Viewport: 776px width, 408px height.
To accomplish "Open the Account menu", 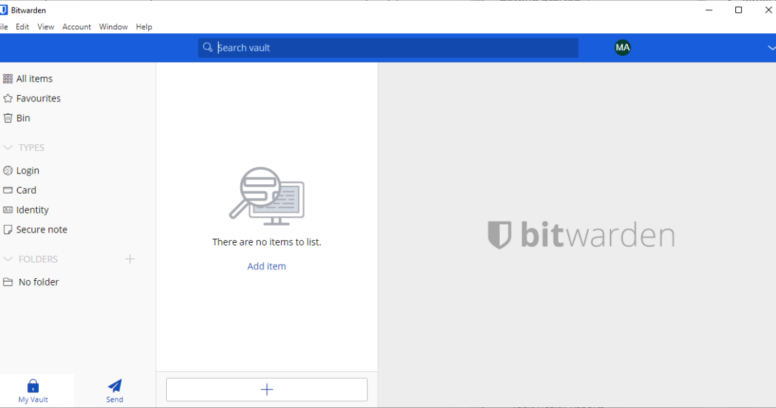I will (x=76, y=27).
